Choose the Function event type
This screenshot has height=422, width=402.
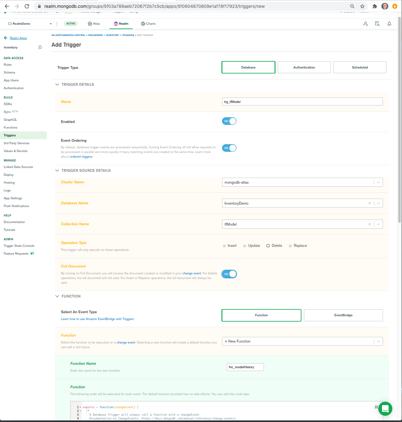point(261,315)
